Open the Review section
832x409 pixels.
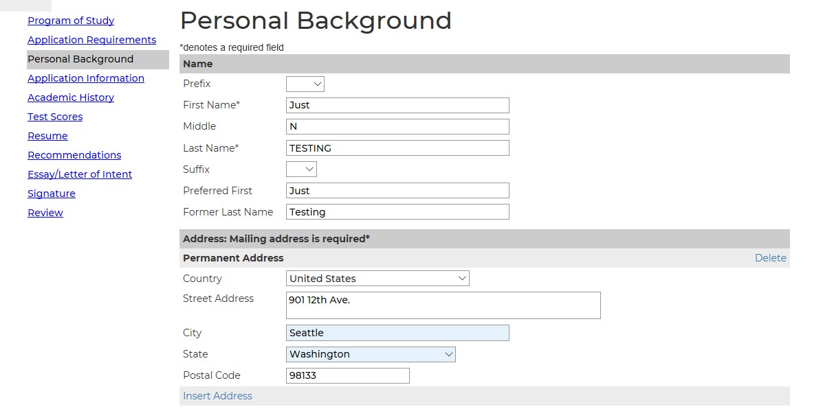click(x=45, y=213)
